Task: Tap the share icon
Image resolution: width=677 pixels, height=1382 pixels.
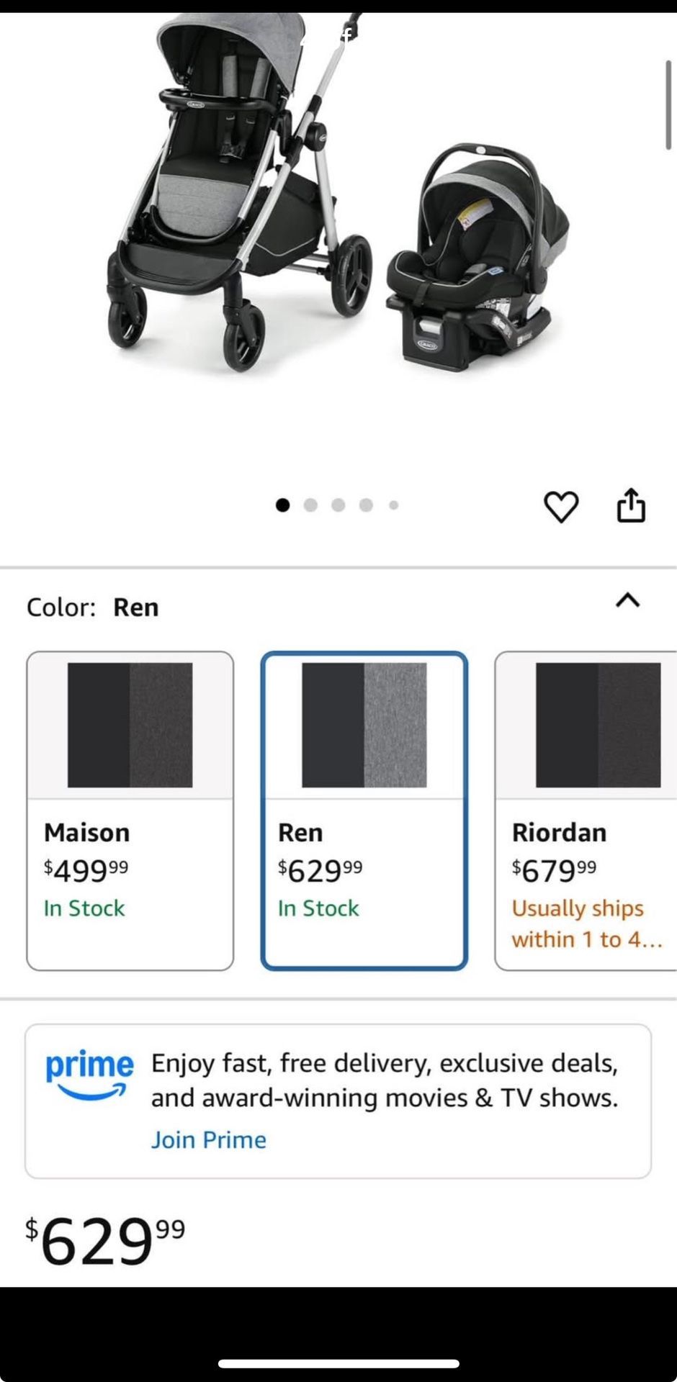Action: (x=631, y=505)
